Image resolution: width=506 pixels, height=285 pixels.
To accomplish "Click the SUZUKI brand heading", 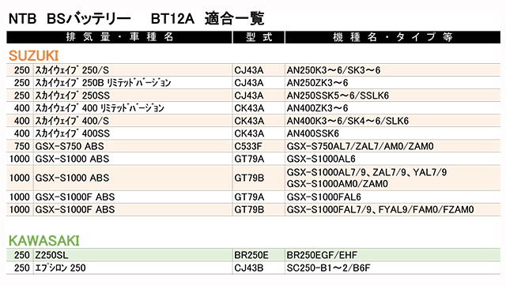I will click(33, 56).
